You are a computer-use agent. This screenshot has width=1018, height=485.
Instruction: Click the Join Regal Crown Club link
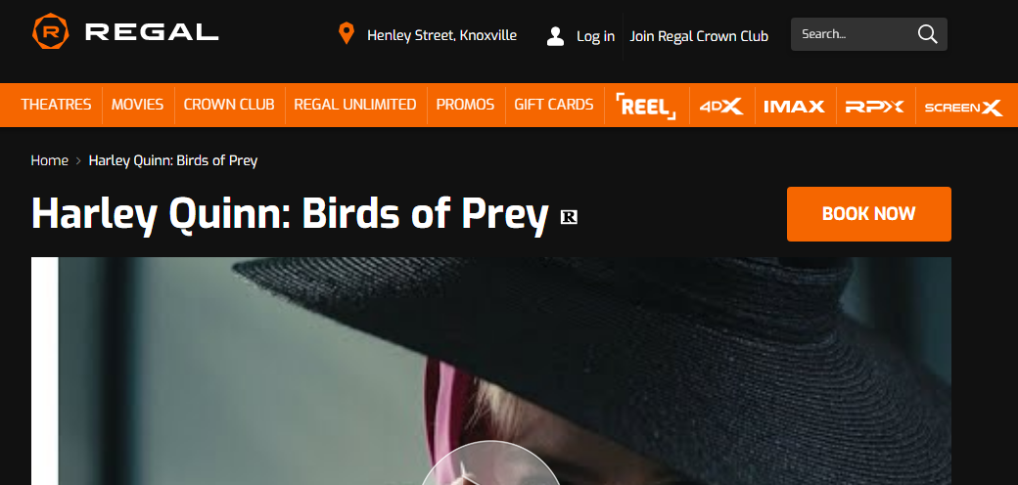[x=699, y=36]
